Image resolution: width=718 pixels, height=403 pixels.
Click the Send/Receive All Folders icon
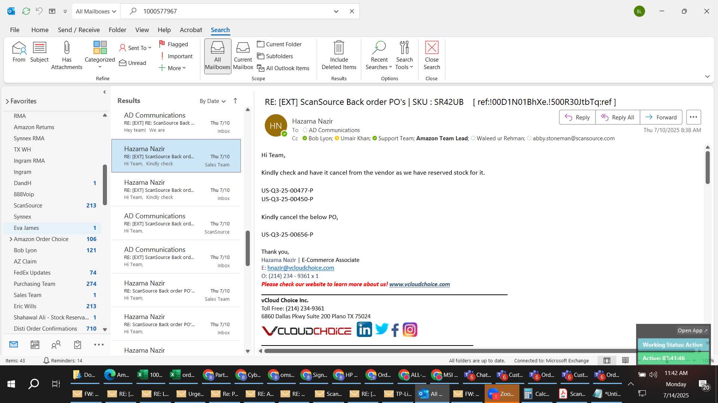[x=26, y=11]
